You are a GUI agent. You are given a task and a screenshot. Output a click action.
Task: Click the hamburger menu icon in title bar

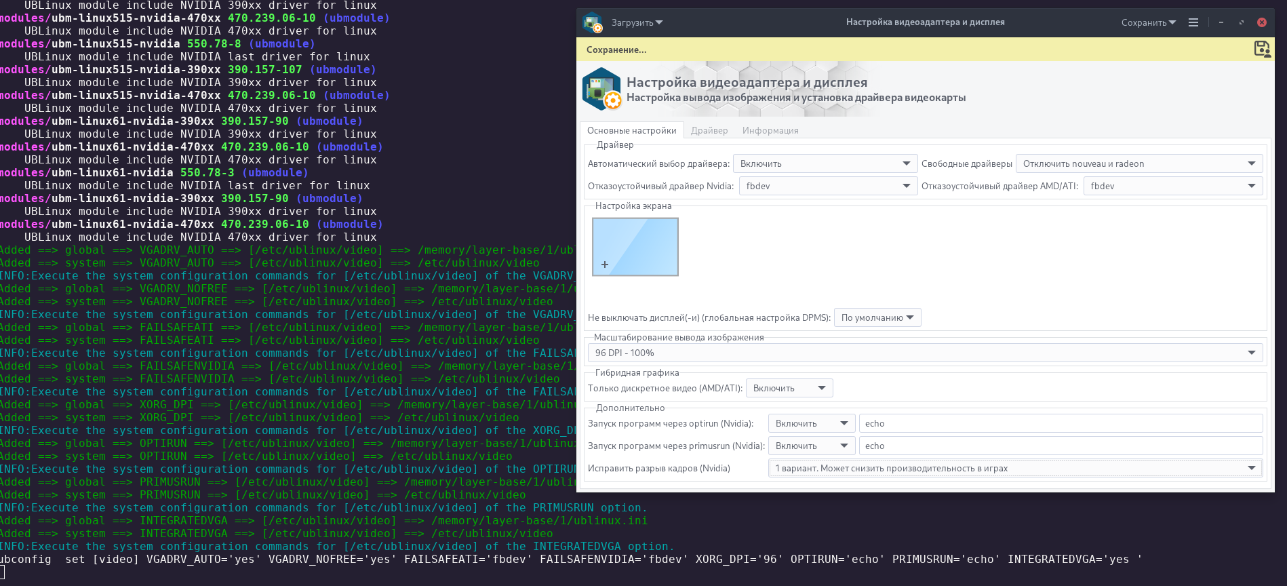click(1193, 22)
